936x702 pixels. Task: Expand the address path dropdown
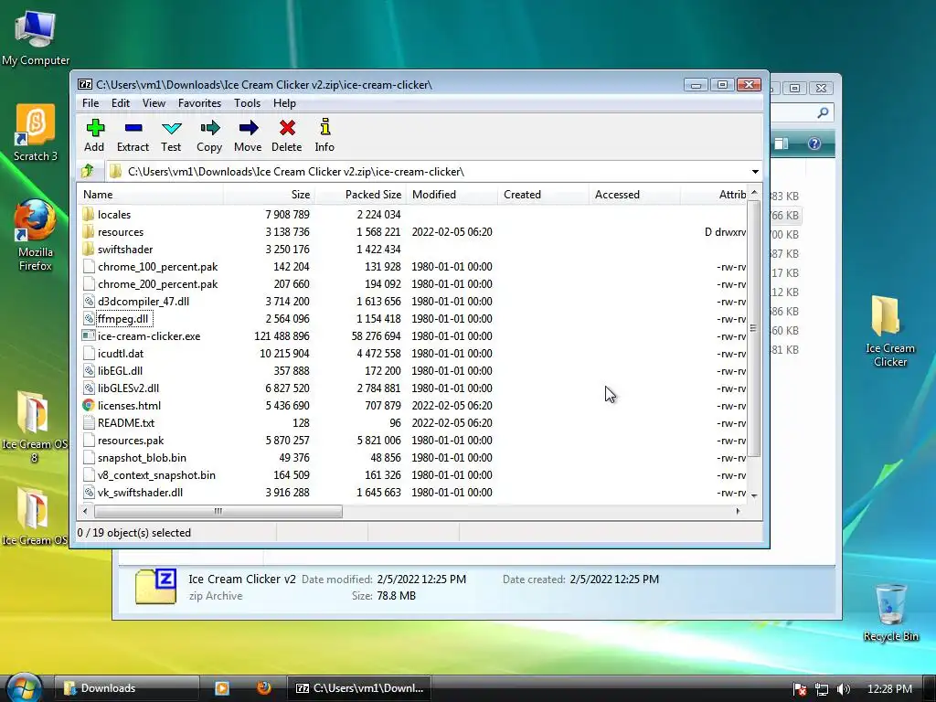(755, 172)
